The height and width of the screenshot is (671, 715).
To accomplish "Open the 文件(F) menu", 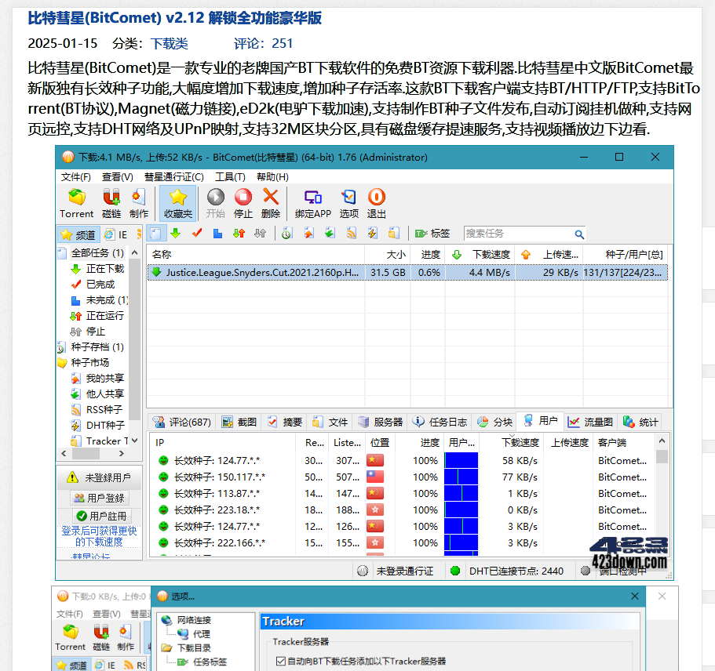I will point(76,177).
